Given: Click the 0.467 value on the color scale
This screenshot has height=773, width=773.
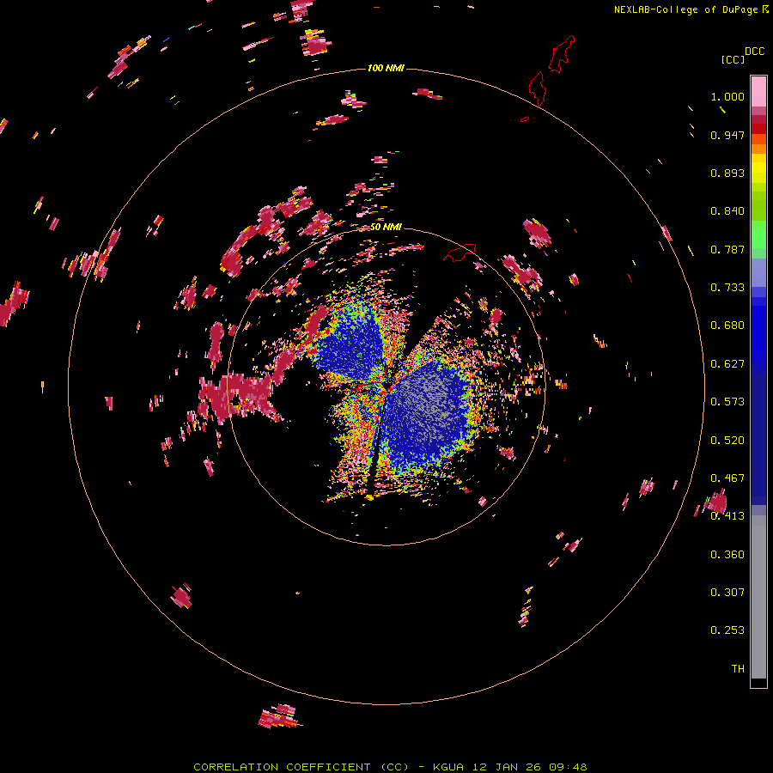Looking at the screenshot, I should [727, 478].
